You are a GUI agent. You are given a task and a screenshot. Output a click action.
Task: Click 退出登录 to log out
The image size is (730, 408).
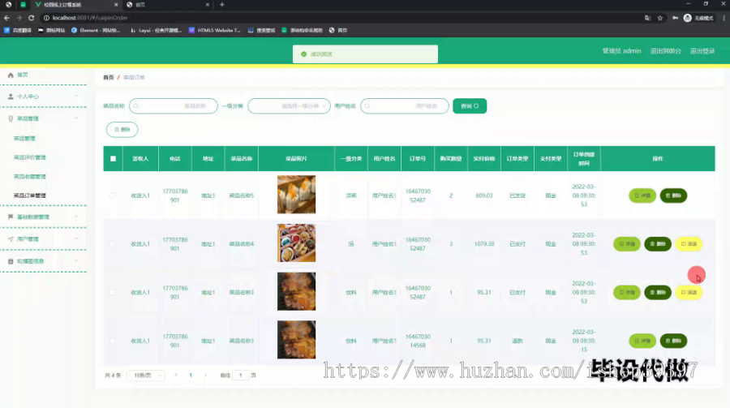pyautogui.click(x=702, y=51)
